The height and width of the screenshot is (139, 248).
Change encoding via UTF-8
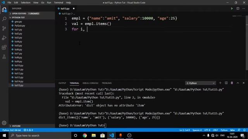pyautogui.click(x=207, y=130)
